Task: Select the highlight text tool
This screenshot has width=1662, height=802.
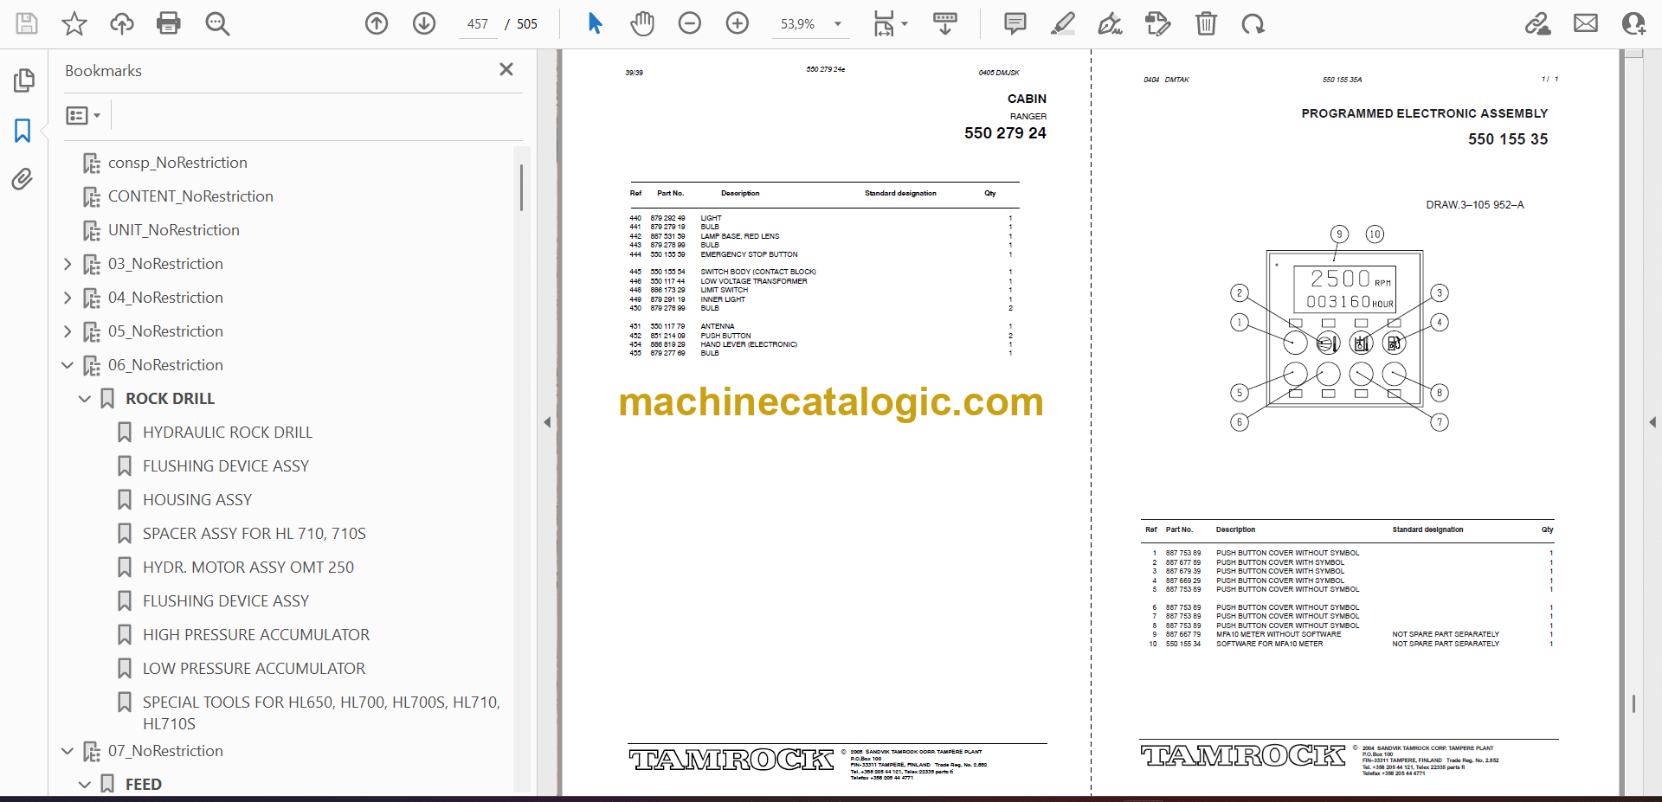Action: click(x=1063, y=23)
